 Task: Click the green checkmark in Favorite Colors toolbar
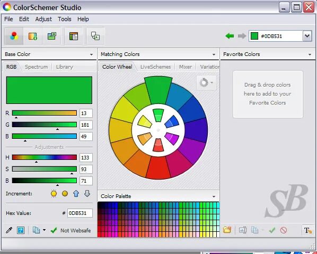(x=272, y=230)
